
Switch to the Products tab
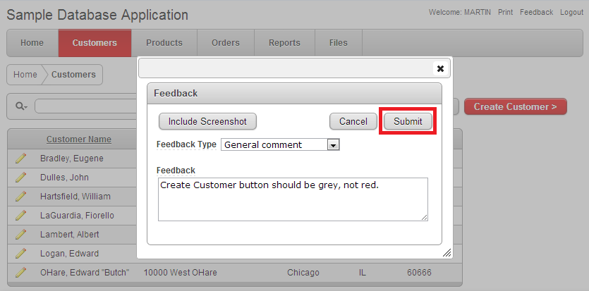click(164, 43)
